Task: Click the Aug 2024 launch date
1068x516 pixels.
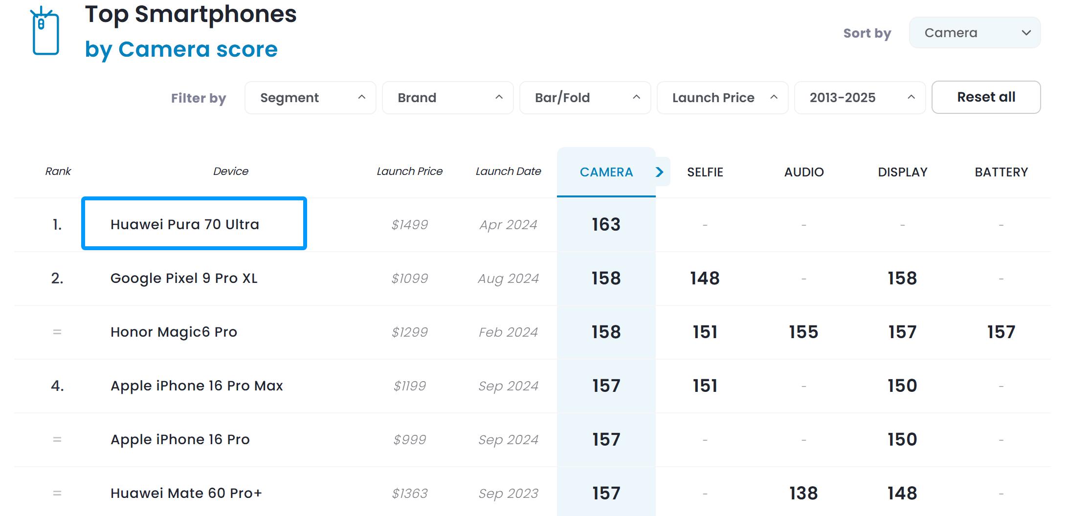Action: (x=509, y=279)
